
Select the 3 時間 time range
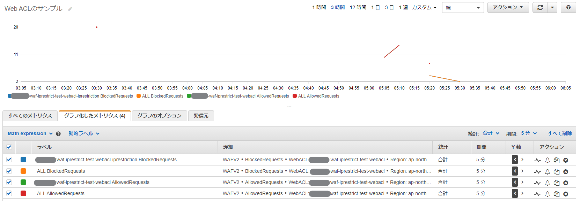(x=338, y=7)
